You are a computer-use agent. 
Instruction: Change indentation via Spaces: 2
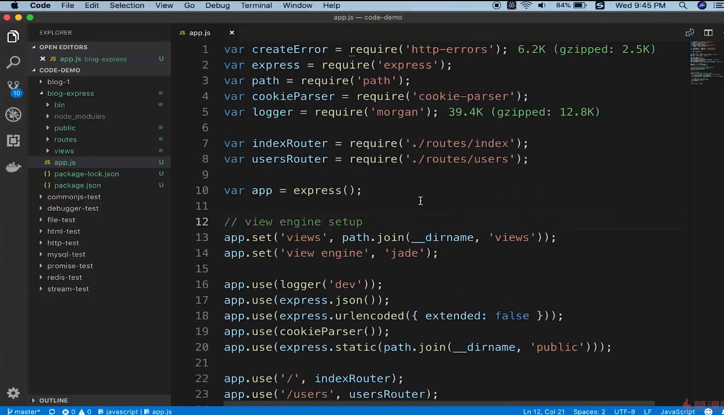[x=589, y=411]
